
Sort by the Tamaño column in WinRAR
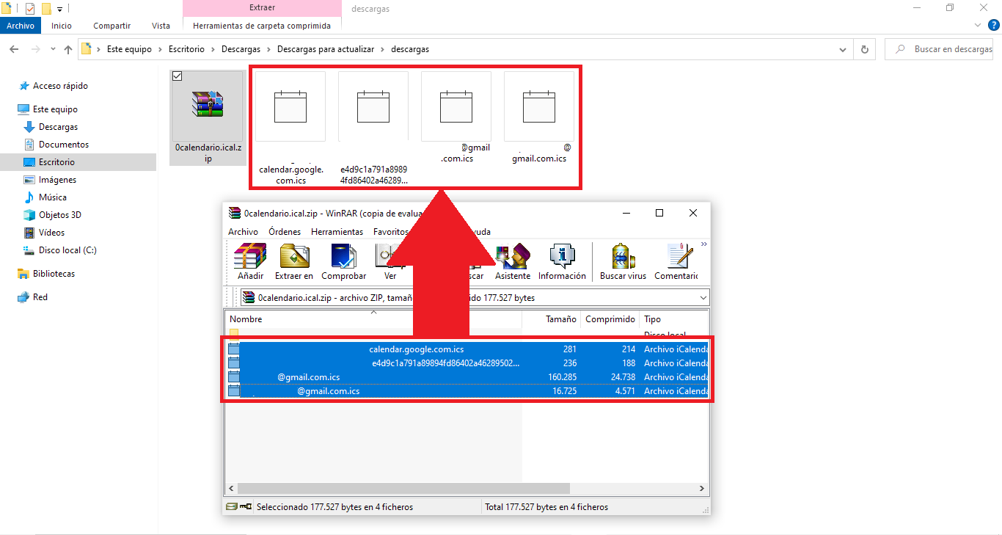[552, 319]
